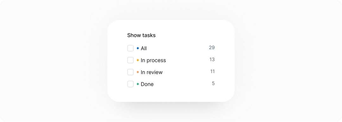
Task: Select the In process label
Action: coord(153,61)
